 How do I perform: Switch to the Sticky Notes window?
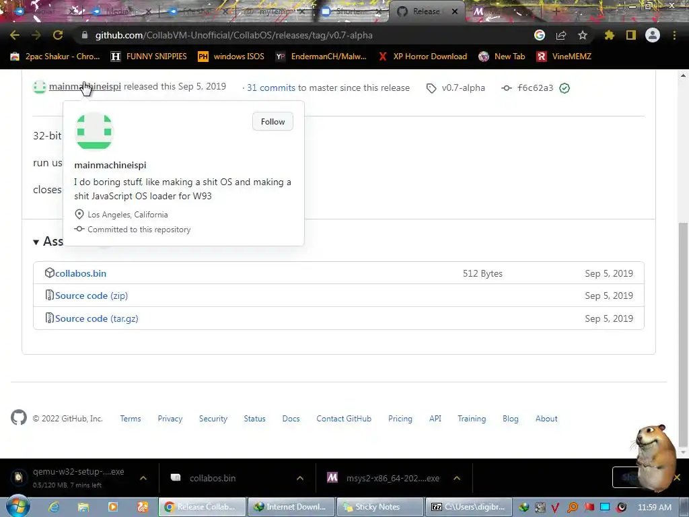pyautogui.click(x=380, y=507)
